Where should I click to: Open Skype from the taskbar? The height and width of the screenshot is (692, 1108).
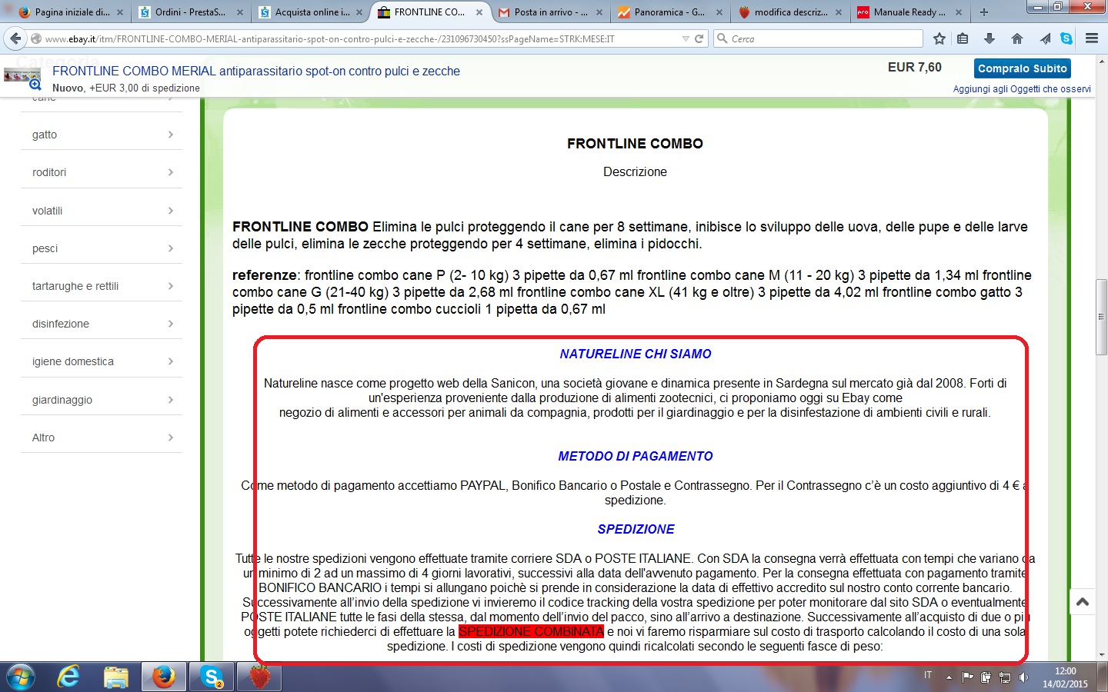211,677
